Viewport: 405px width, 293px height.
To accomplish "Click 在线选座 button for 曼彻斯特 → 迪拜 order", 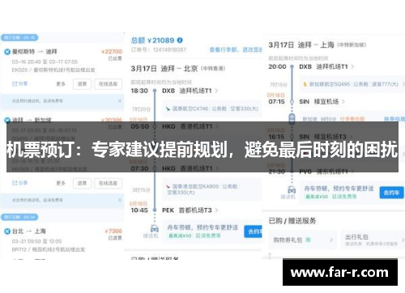I will click(x=108, y=84).
